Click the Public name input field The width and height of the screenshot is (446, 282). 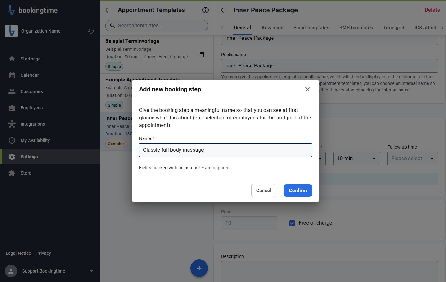click(329, 66)
